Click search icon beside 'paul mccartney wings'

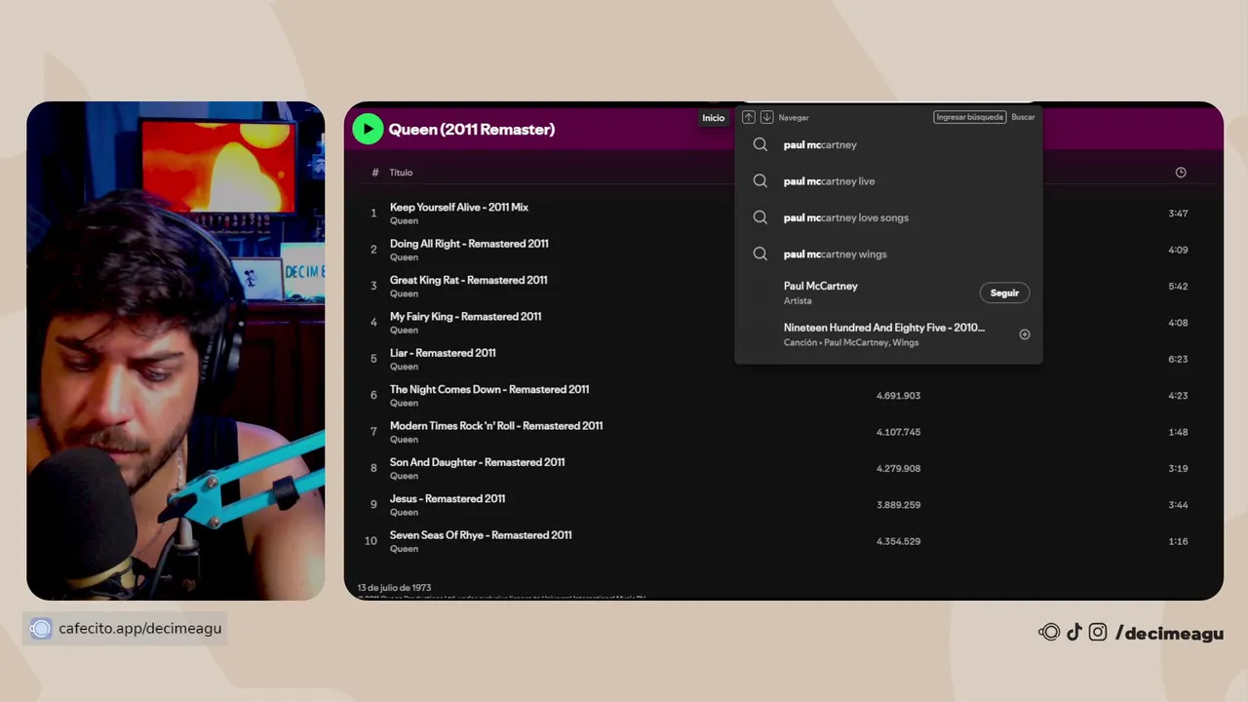coord(760,253)
